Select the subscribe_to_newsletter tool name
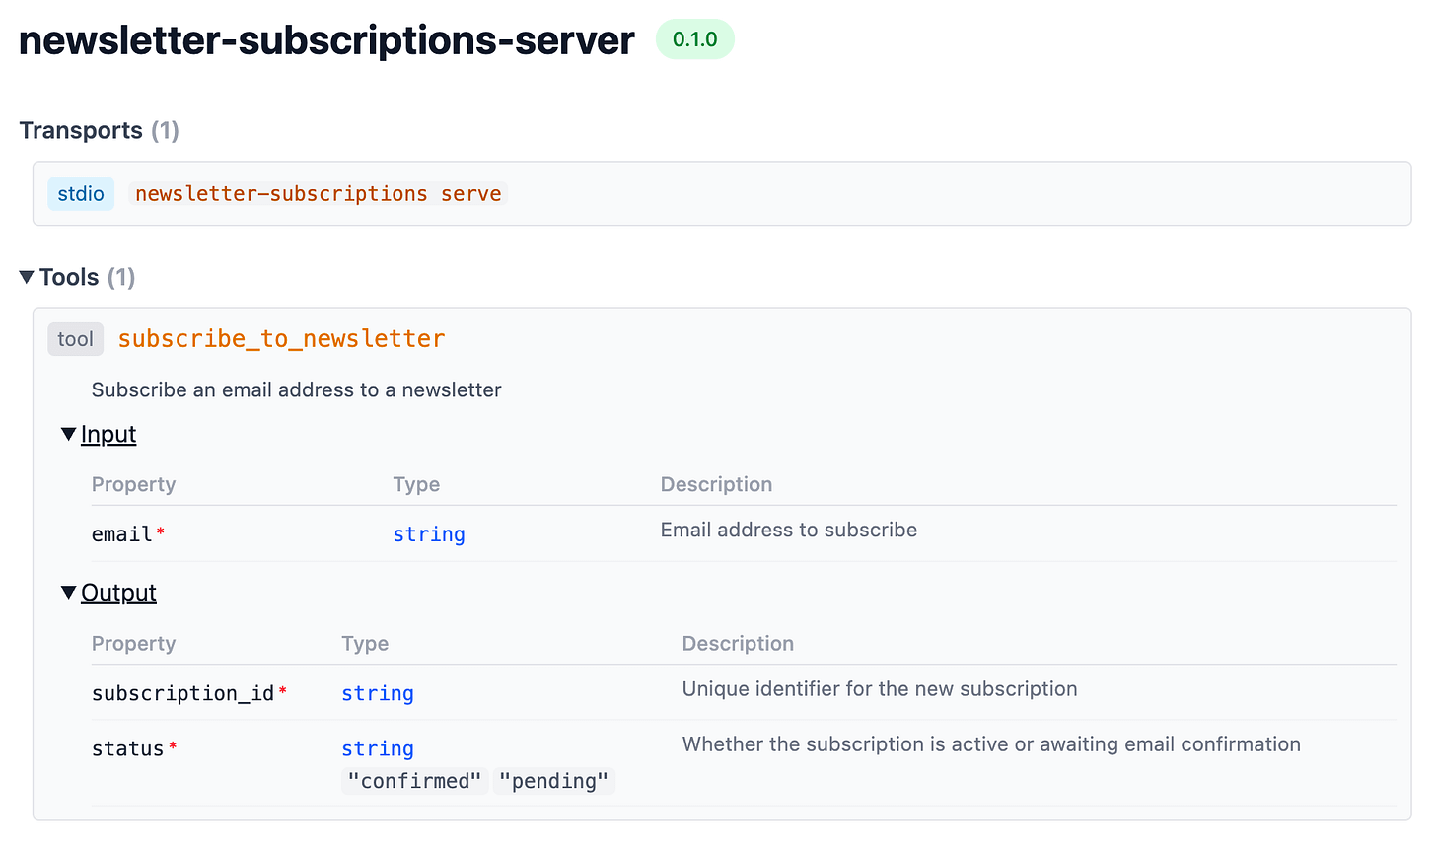 (x=281, y=339)
